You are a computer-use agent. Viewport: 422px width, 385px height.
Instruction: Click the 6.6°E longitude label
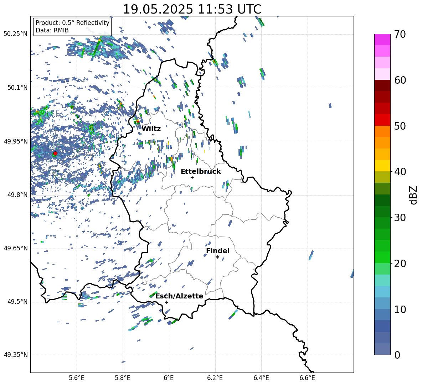coord(307,378)
